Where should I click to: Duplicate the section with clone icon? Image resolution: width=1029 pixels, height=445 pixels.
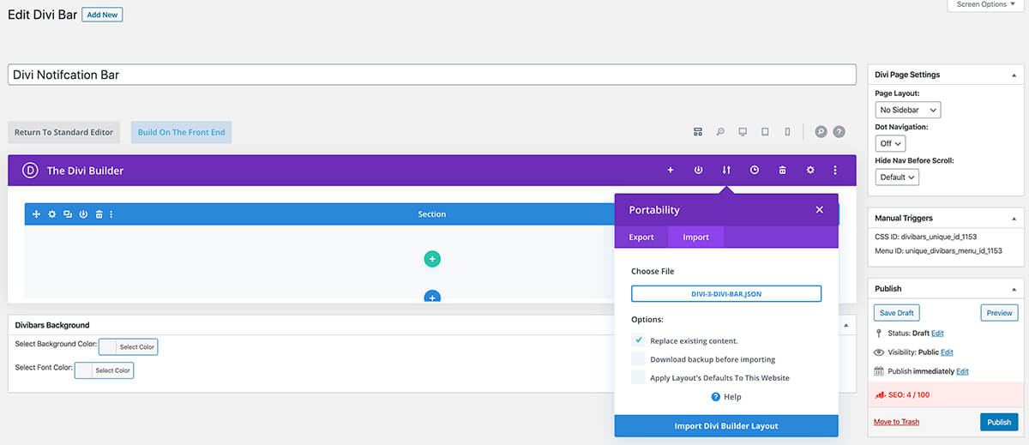click(68, 213)
